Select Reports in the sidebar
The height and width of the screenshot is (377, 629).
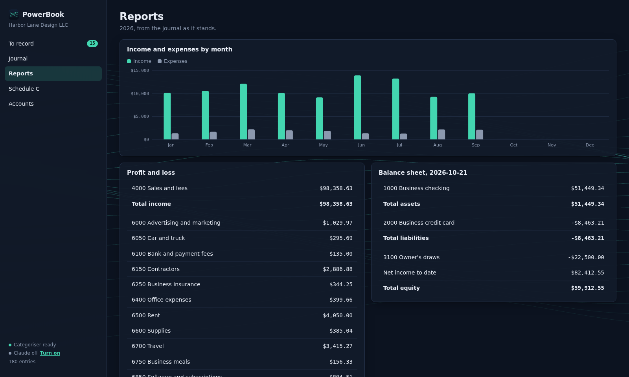pos(53,73)
